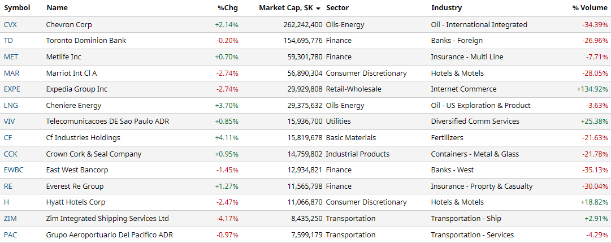Open the VIV symbol link
Viewport: 611px width, 243px height.
pos(10,121)
